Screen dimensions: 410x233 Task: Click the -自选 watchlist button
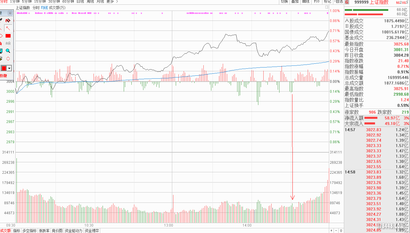click(x=338, y=1)
